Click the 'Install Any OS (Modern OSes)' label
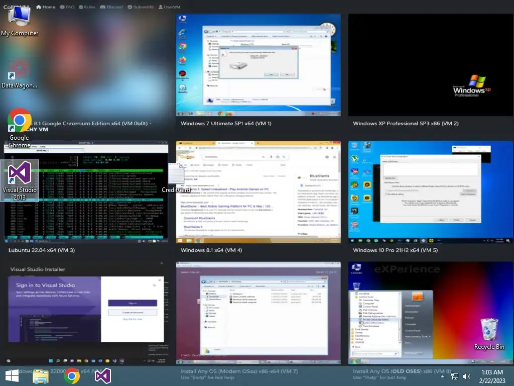The image size is (514, 386). tap(239, 371)
